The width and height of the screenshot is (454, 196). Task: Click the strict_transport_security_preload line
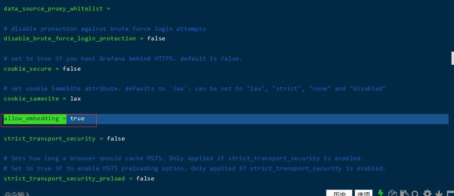coord(79,179)
